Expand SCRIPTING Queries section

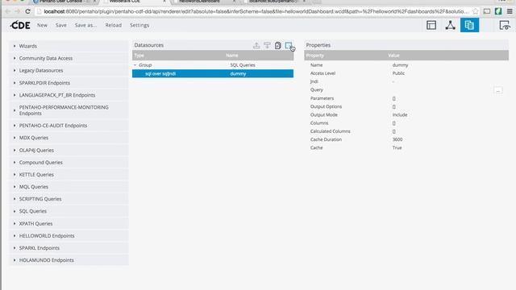pos(69,199)
